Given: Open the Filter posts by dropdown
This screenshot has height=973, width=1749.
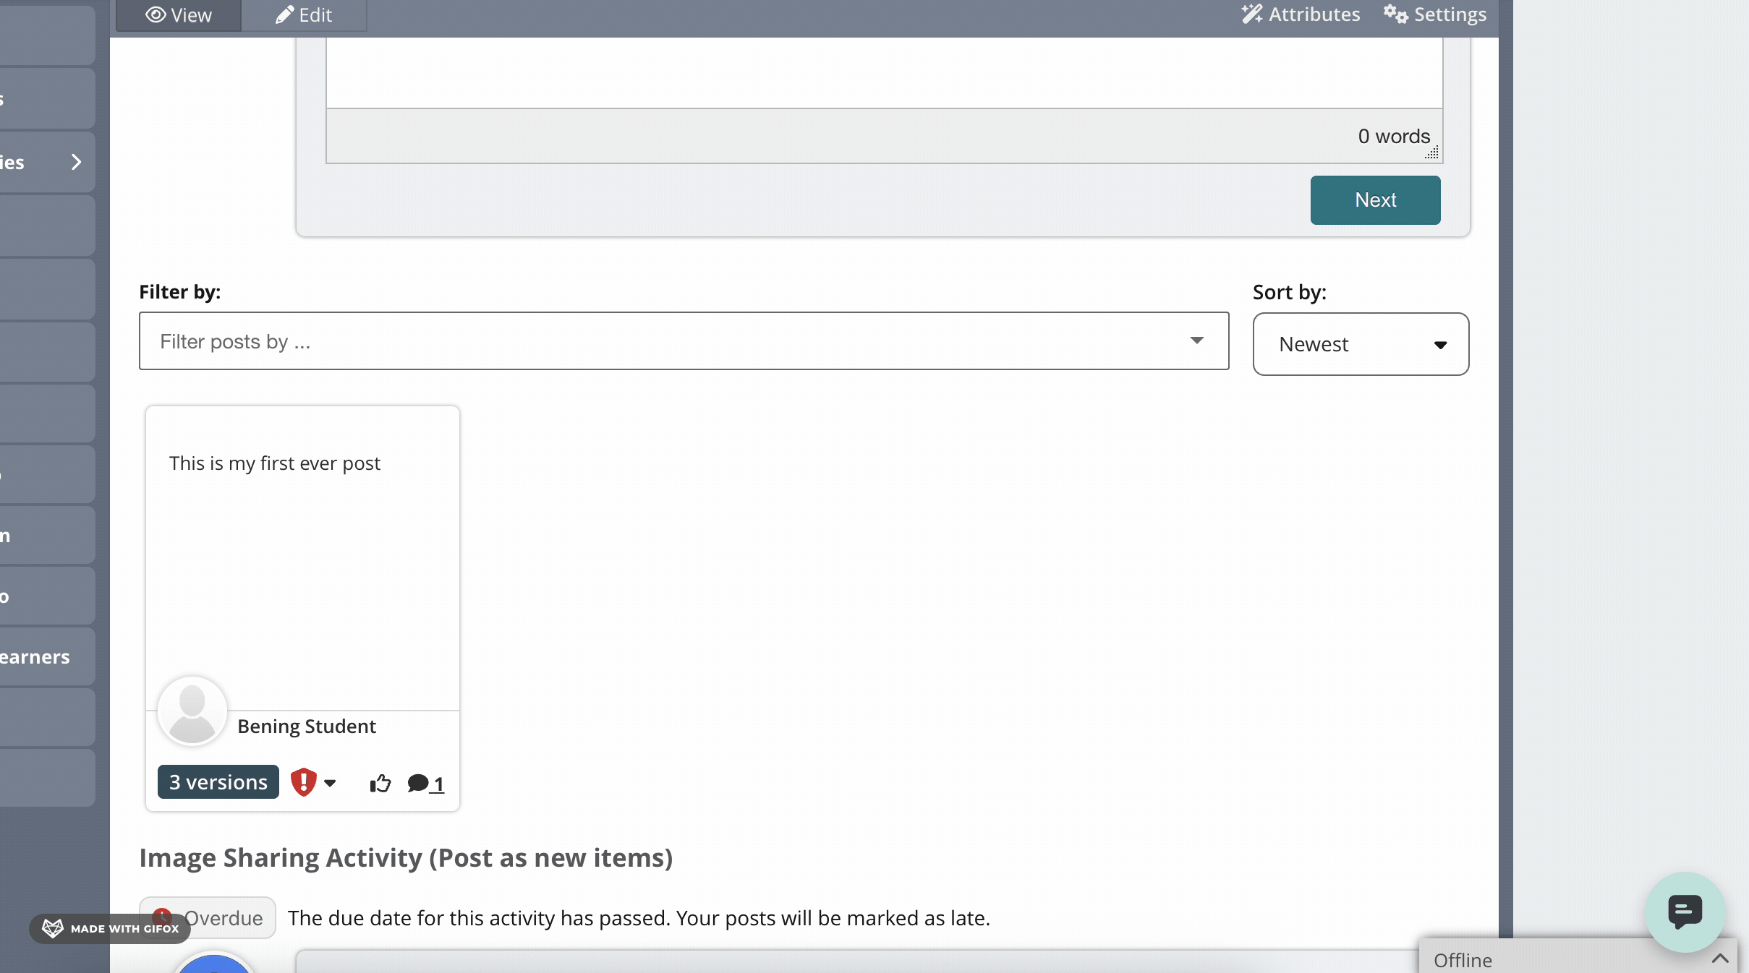Looking at the screenshot, I should click(x=684, y=341).
